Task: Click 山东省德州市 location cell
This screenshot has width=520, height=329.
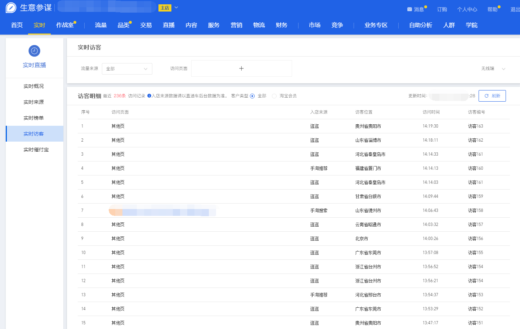Action: [x=368, y=210]
